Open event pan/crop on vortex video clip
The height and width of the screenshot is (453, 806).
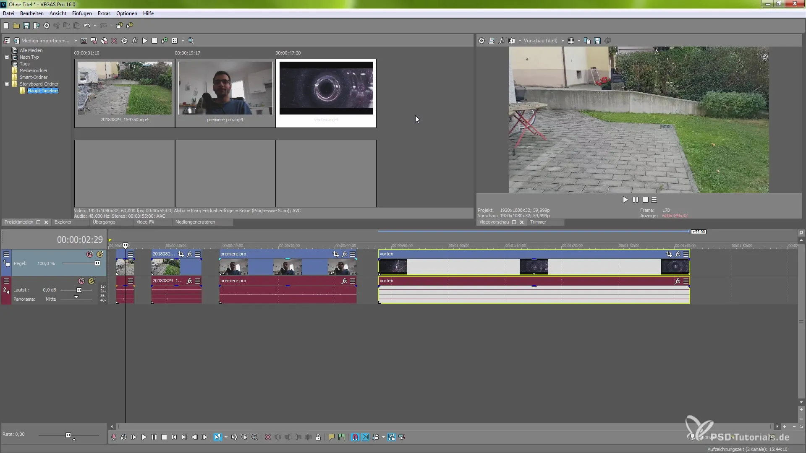tap(669, 254)
